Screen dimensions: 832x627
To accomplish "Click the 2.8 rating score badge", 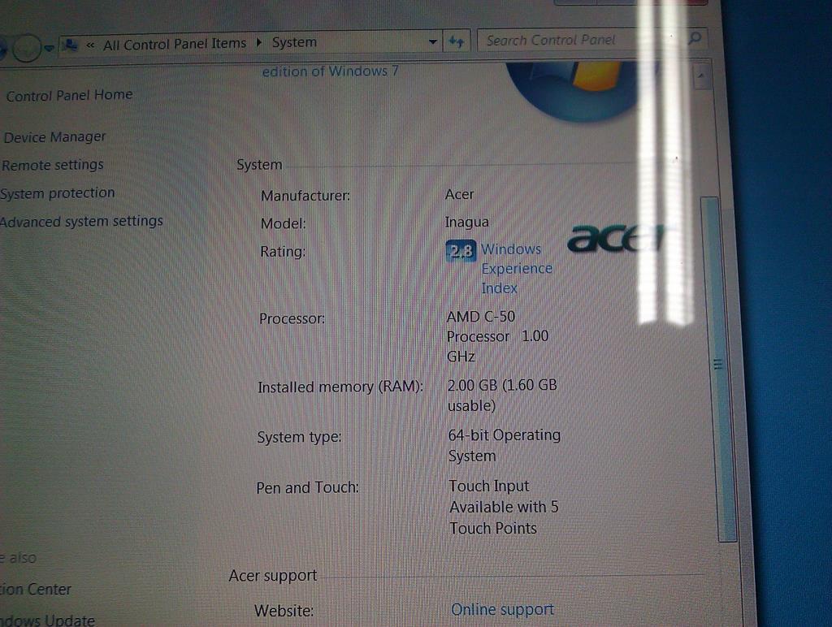I will pos(461,250).
